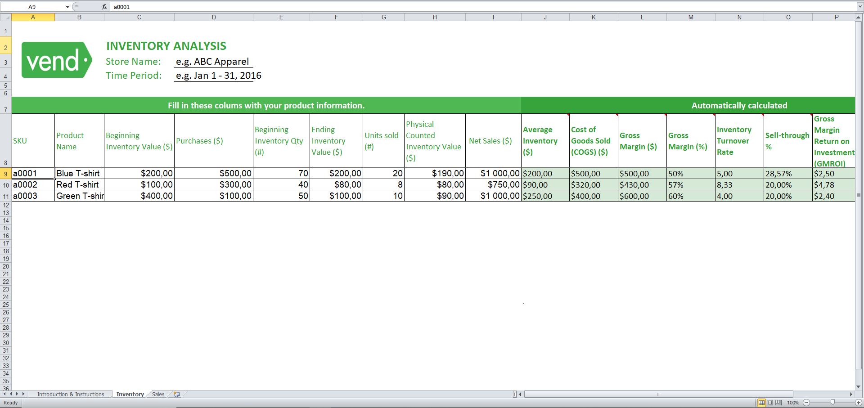Select the Page Break Preview icon
This screenshot has height=408, width=864.
[x=778, y=403]
